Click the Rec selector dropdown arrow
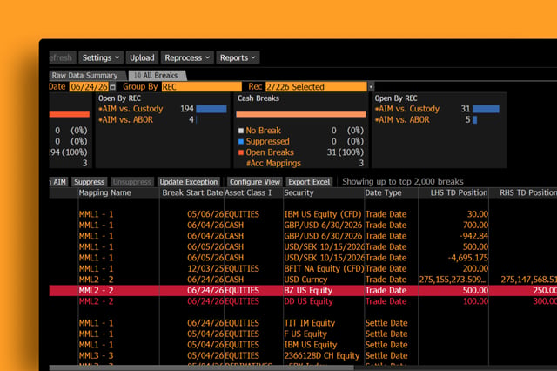Image resolution: width=557 pixels, height=371 pixels. point(371,87)
